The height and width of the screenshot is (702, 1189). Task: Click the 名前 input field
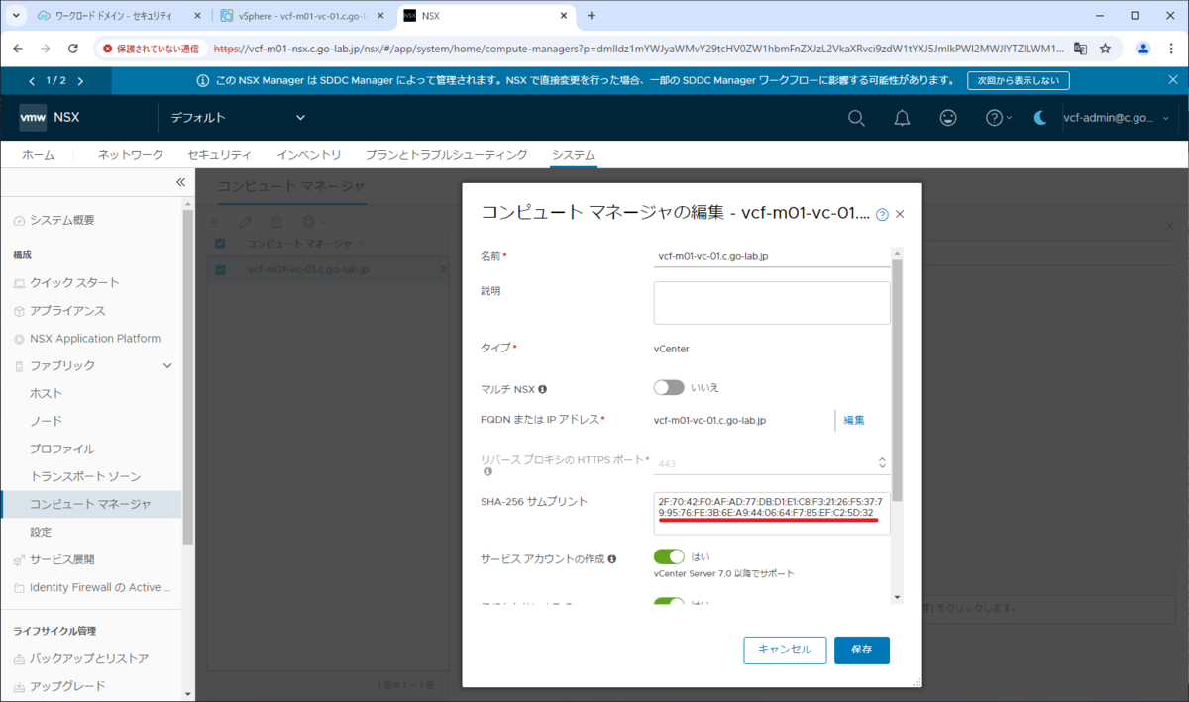click(x=772, y=256)
